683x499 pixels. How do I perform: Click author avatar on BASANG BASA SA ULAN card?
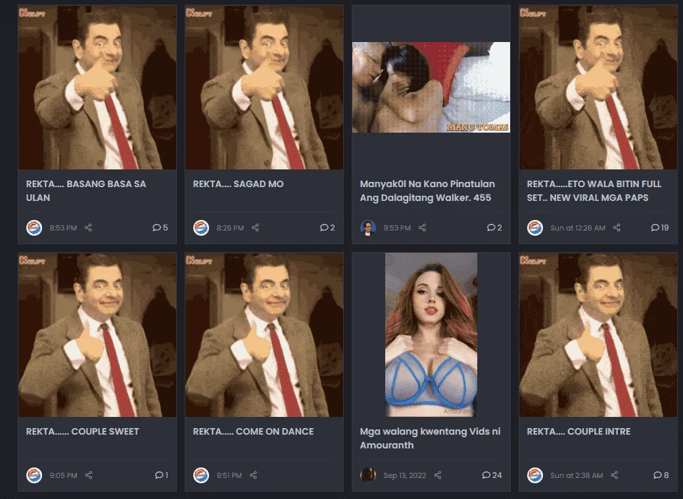[x=34, y=228]
